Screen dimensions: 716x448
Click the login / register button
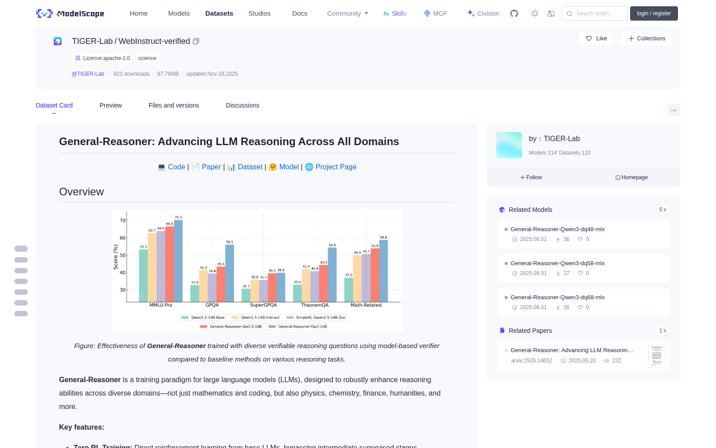coord(654,13)
